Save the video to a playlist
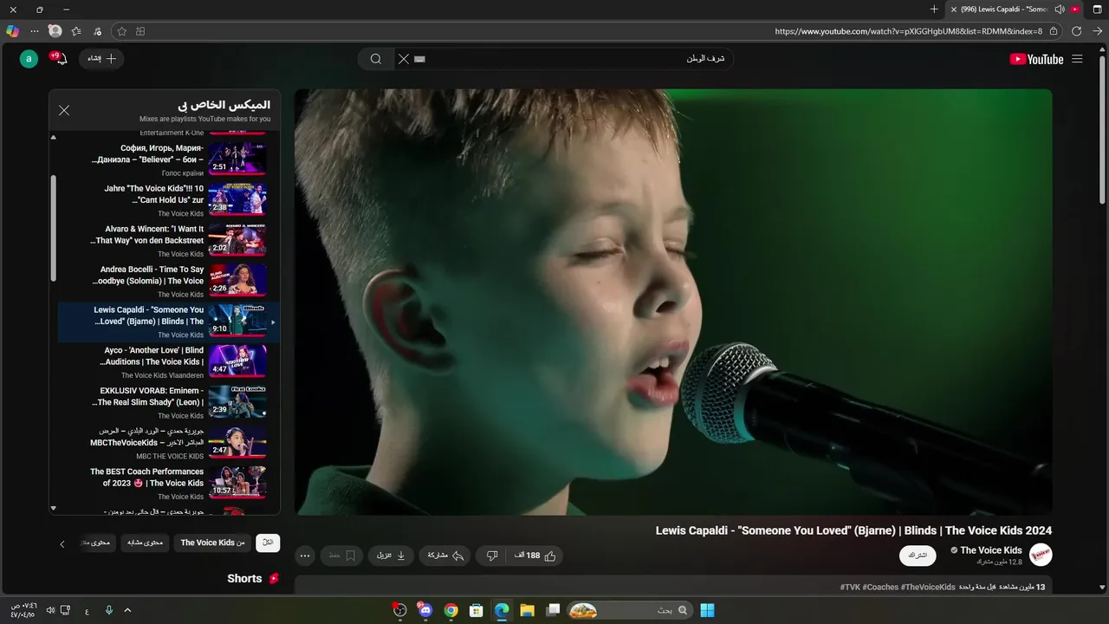 coord(342,556)
